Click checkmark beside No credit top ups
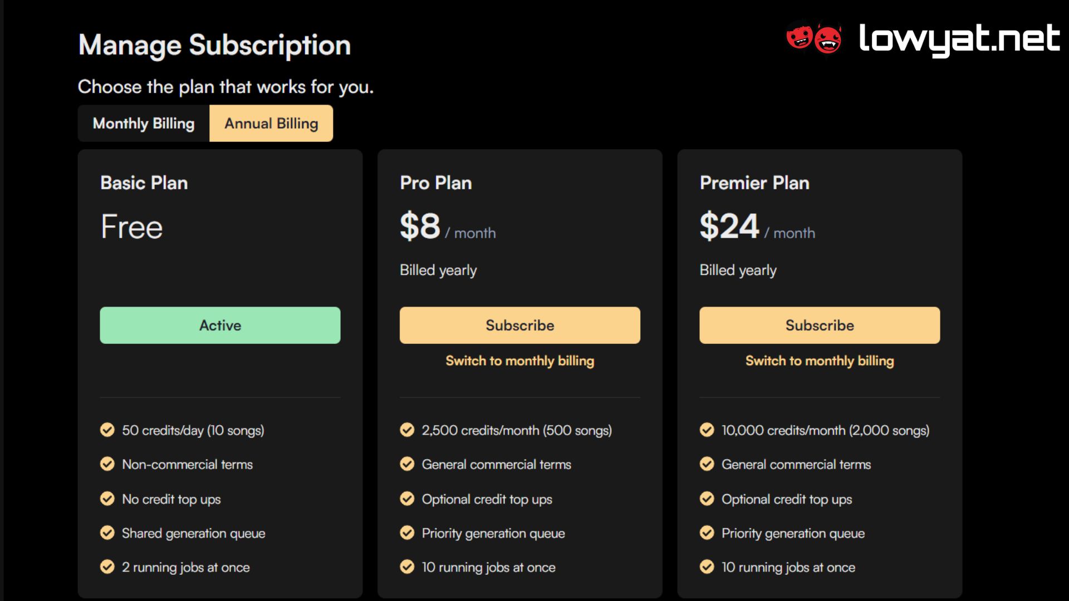 [x=107, y=499]
